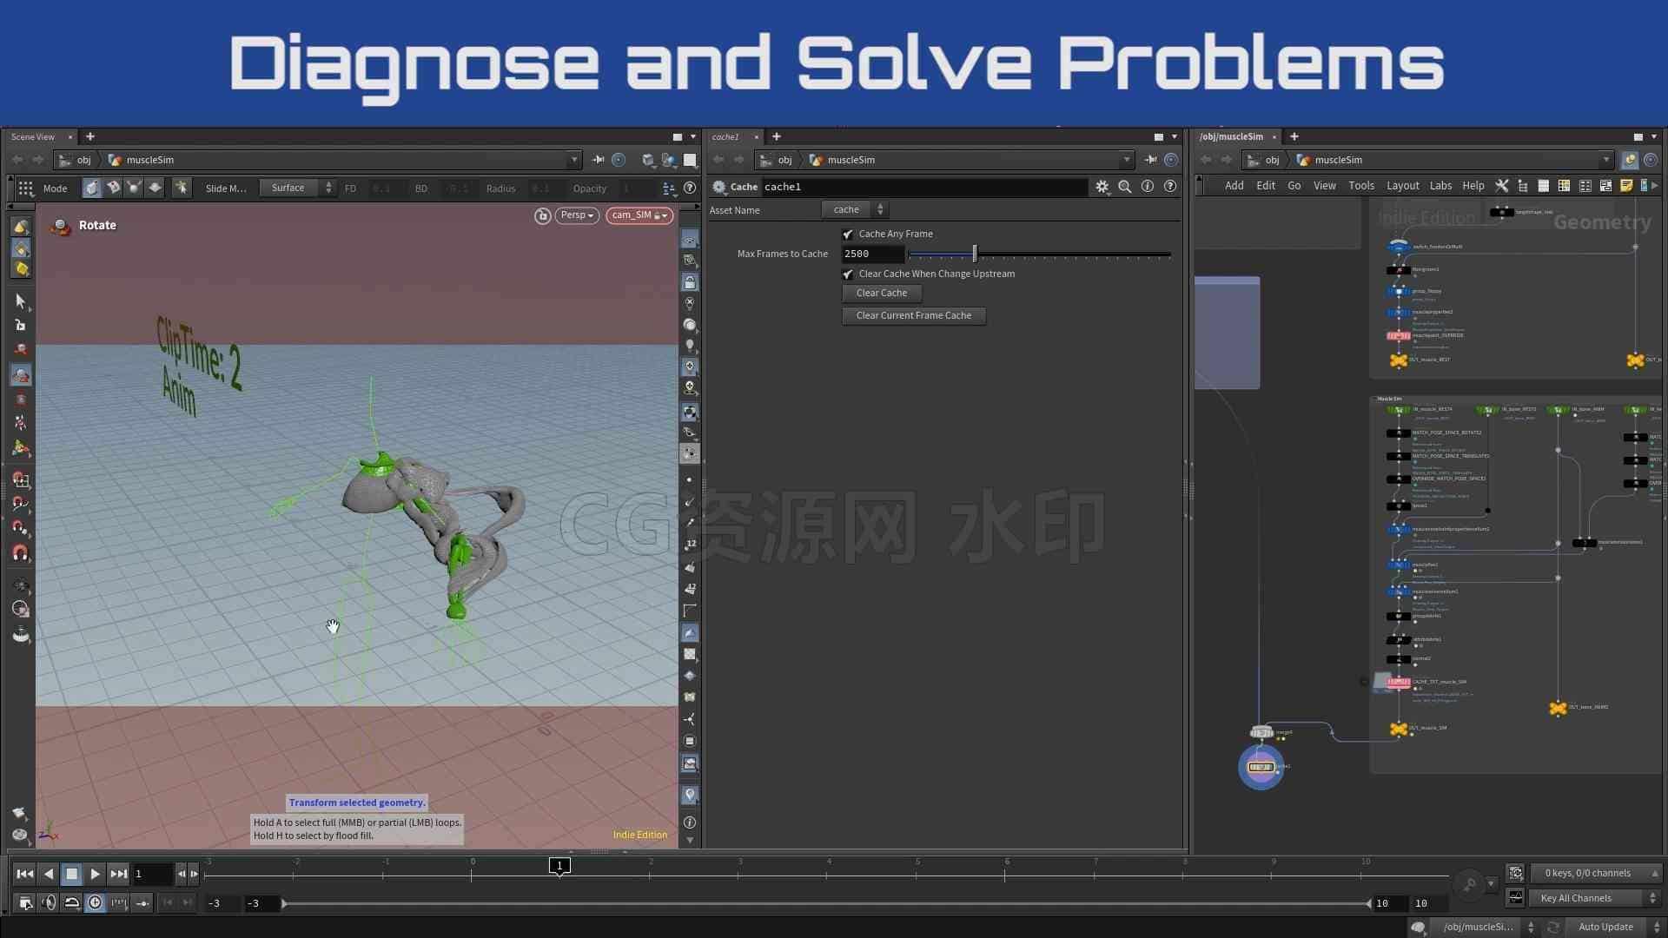
Task: Click the timeline frame 1 marker
Action: (x=559, y=866)
